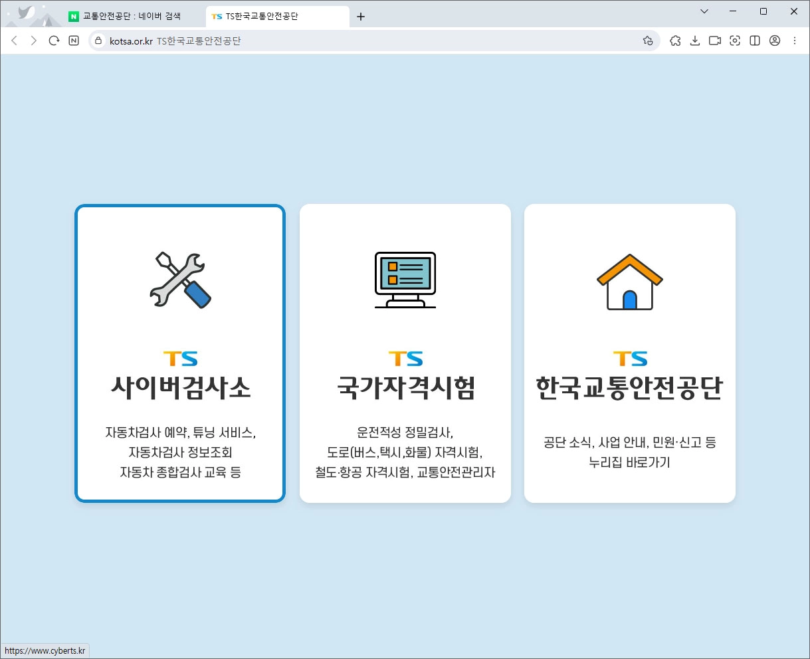Open the video pop-up player icon
The height and width of the screenshot is (659, 810).
tap(714, 41)
